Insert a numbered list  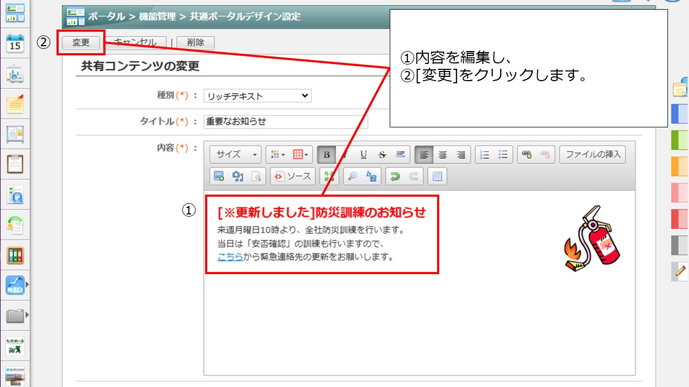[484, 155]
